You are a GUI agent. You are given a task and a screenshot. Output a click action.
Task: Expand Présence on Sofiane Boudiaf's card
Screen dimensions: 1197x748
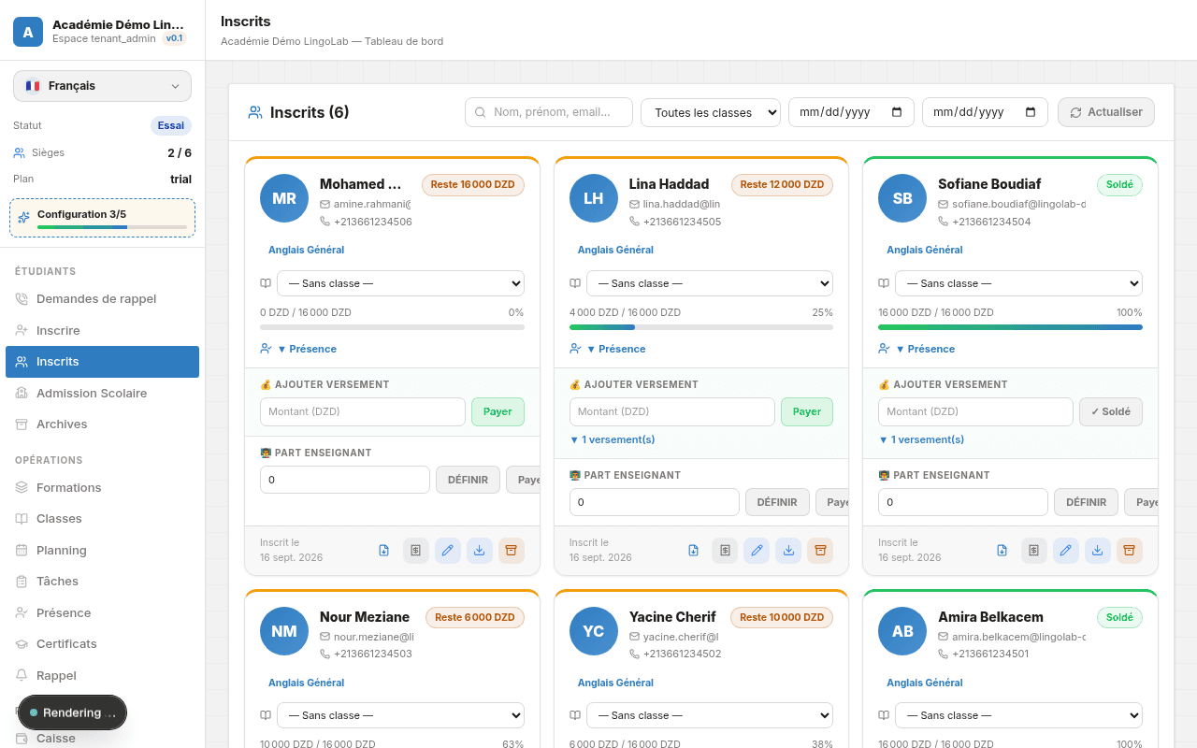point(925,349)
